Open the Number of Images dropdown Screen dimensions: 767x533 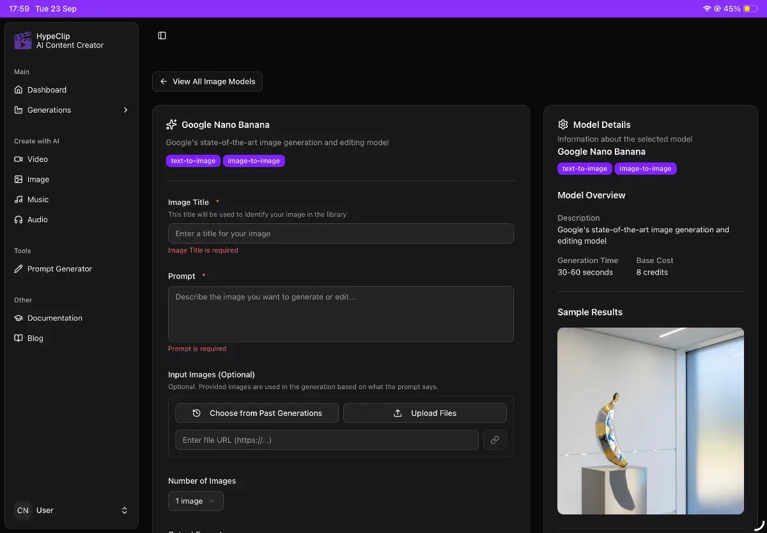[x=196, y=501]
